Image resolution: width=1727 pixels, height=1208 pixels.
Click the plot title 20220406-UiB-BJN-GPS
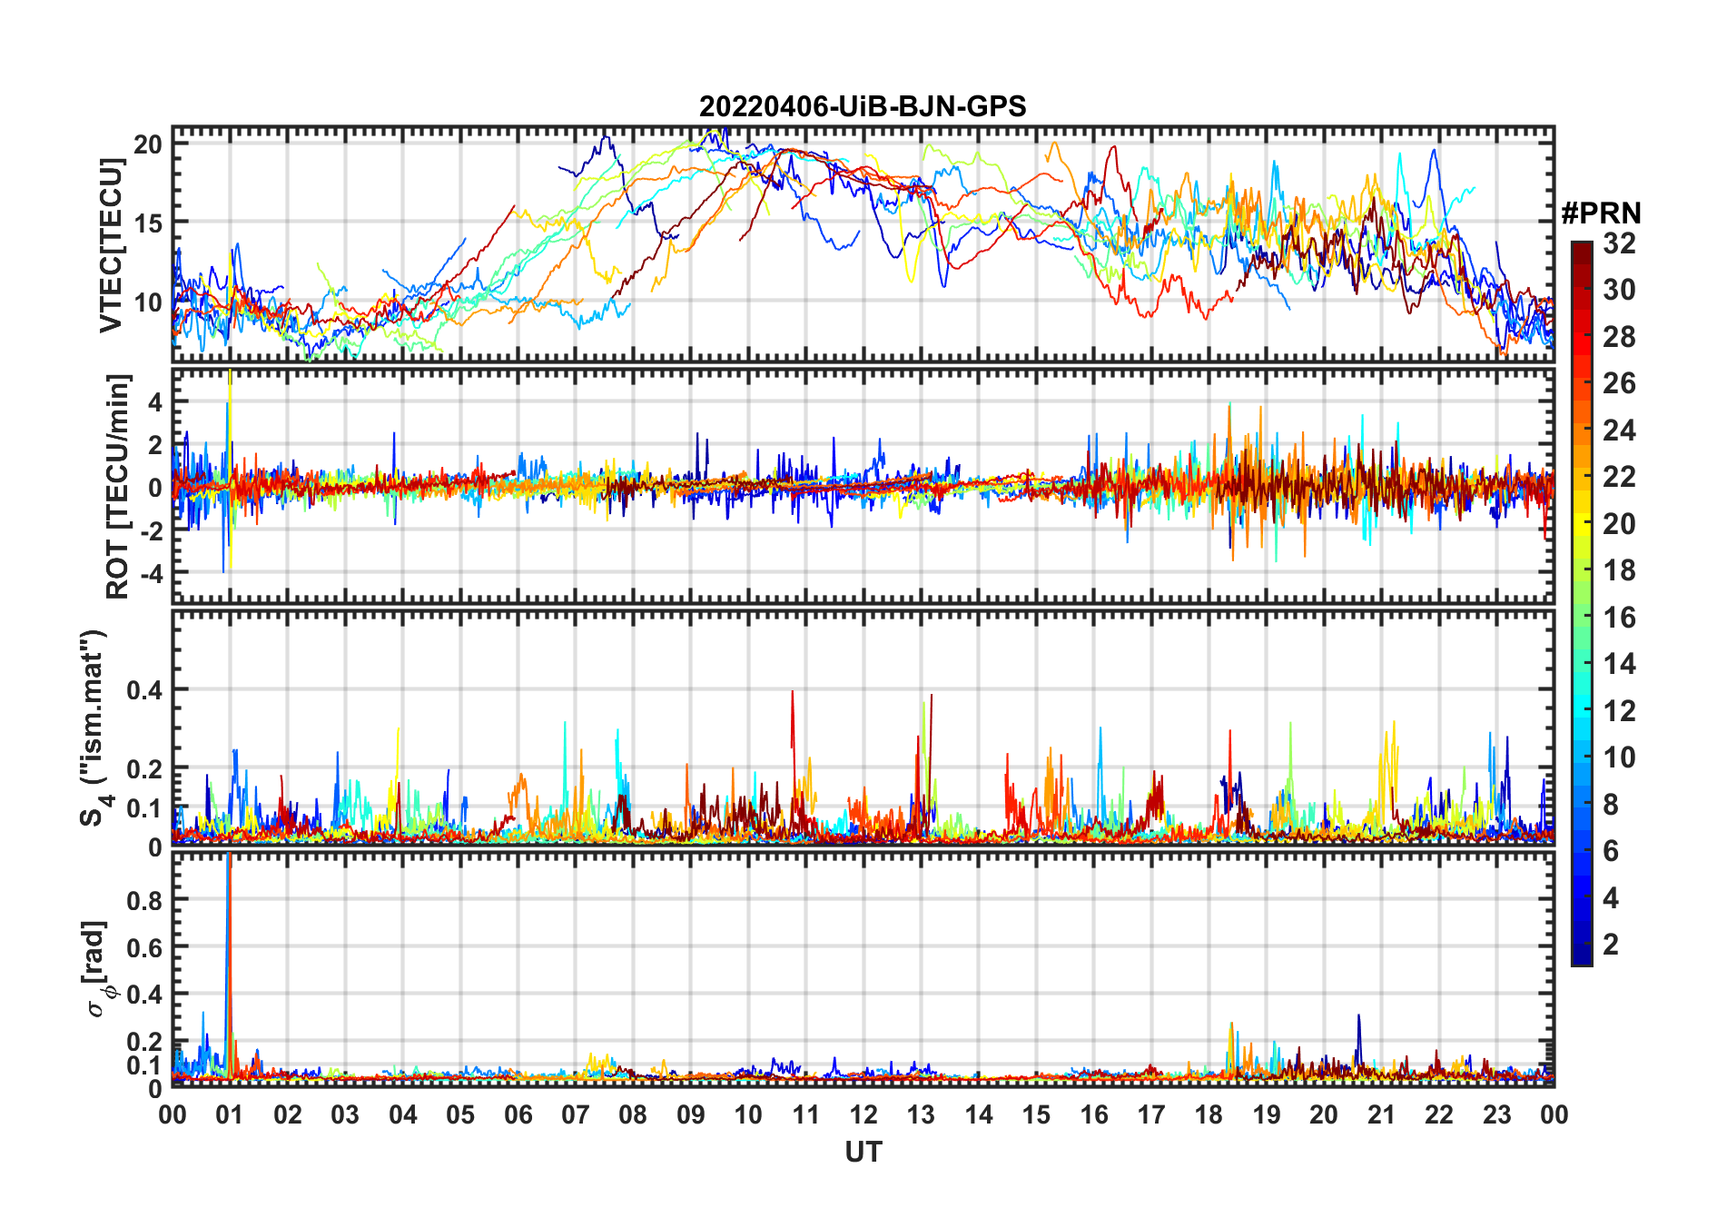(863, 106)
